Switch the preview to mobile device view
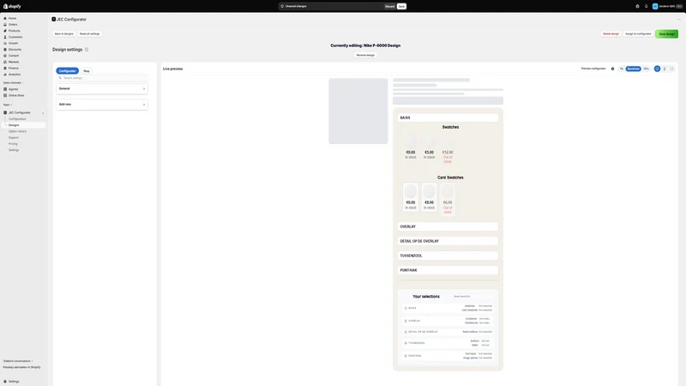Viewport: 686px width, 386px height. (665, 69)
